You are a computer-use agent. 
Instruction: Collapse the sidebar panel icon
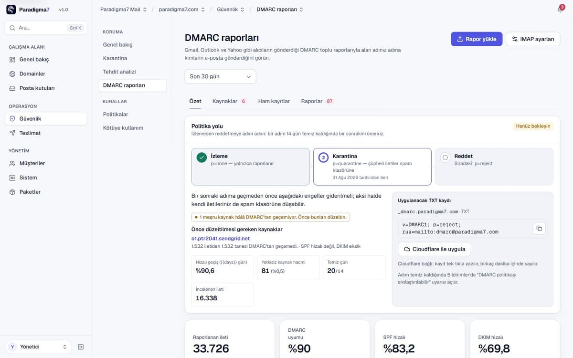tap(81, 347)
